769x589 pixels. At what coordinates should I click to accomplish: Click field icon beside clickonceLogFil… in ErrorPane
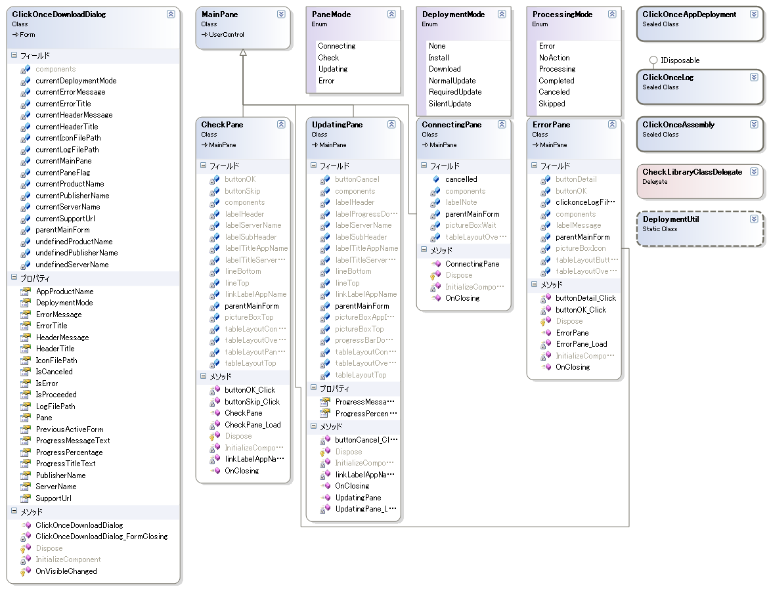click(x=545, y=202)
